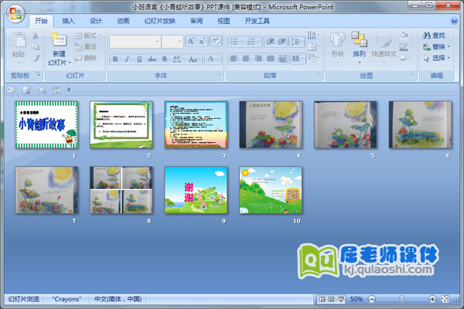
Task: Click the Office button logo
Action: coord(15,14)
